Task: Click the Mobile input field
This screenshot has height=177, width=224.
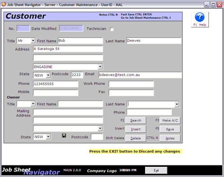Action: [56, 93]
